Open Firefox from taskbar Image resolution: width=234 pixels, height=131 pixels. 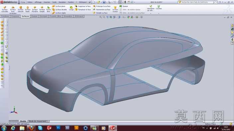click(31, 128)
